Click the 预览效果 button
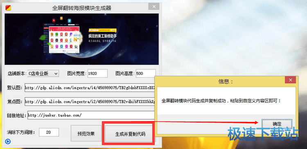 [86, 133]
